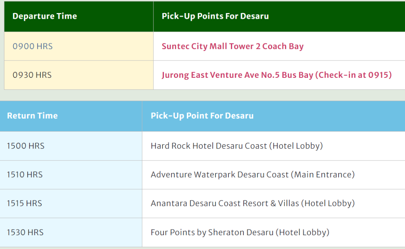
Task: Click the Hotel Lobby note for Four Points
Action: [303, 233]
